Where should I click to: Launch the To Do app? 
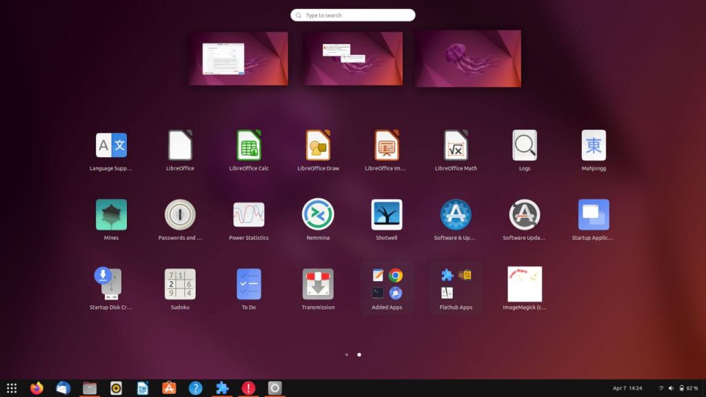[x=248, y=284]
